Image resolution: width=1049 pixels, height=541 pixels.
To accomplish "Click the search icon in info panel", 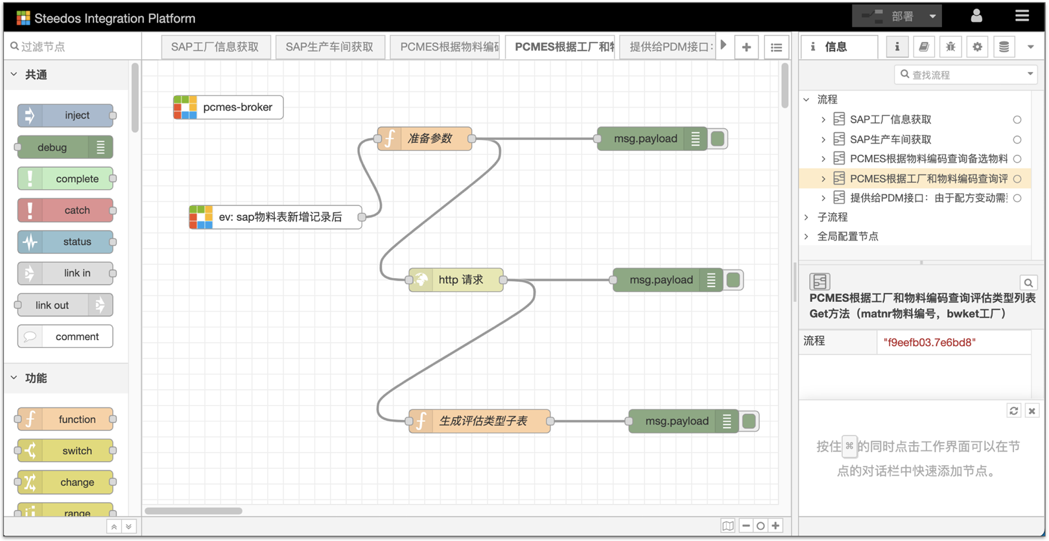I will coord(1028,282).
